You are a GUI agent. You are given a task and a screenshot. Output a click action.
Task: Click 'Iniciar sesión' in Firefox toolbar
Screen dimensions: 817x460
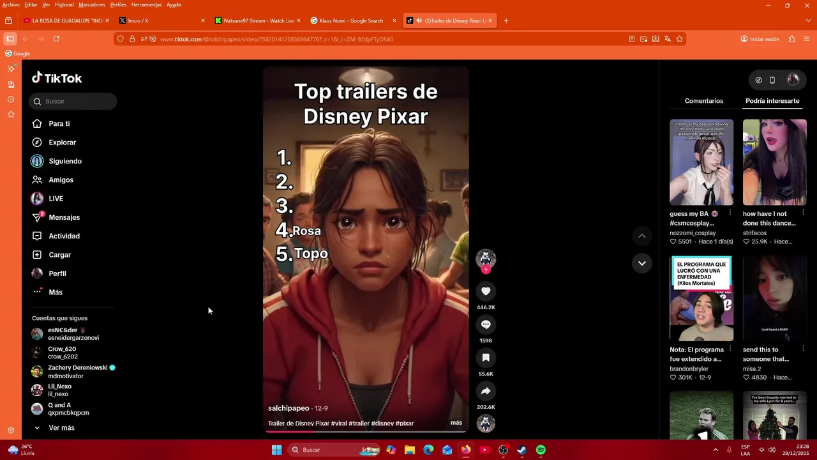pyautogui.click(x=760, y=39)
